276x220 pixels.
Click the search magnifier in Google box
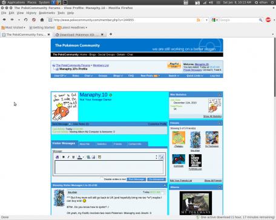(261, 20)
